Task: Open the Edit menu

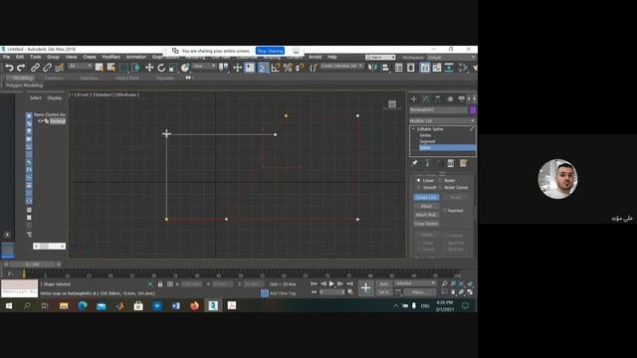Action: 20,57
